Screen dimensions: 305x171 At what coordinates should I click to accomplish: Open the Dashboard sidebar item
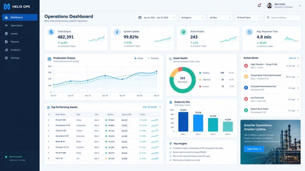[x=20, y=17]
